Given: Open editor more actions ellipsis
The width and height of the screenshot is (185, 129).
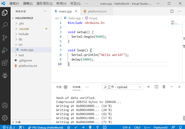Looking at the screenshot, I should coord(179,11).
